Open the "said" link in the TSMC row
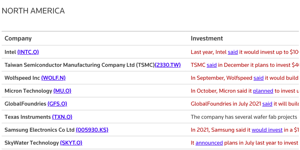 (211, 65)
